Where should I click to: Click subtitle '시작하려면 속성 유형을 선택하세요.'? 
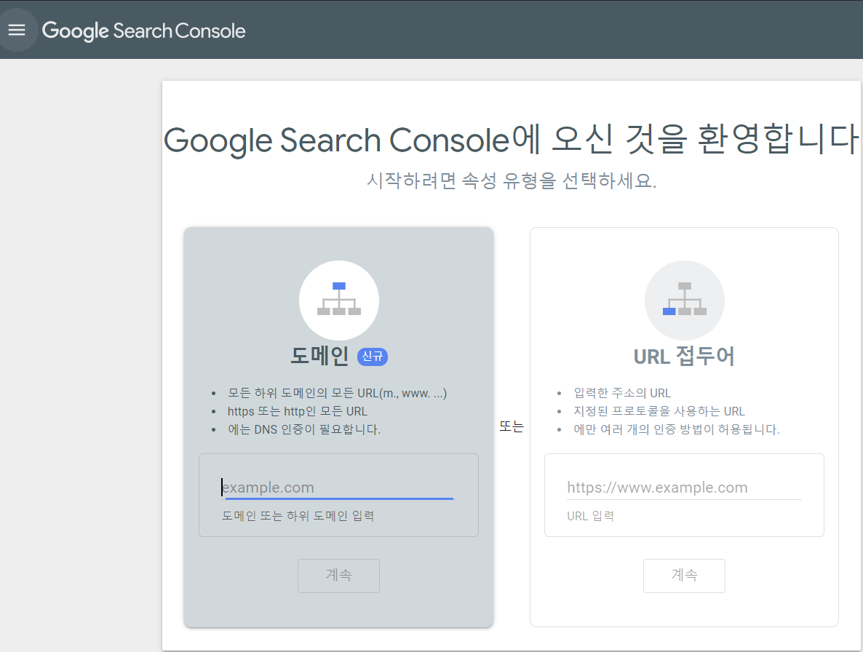pos(512,180)
